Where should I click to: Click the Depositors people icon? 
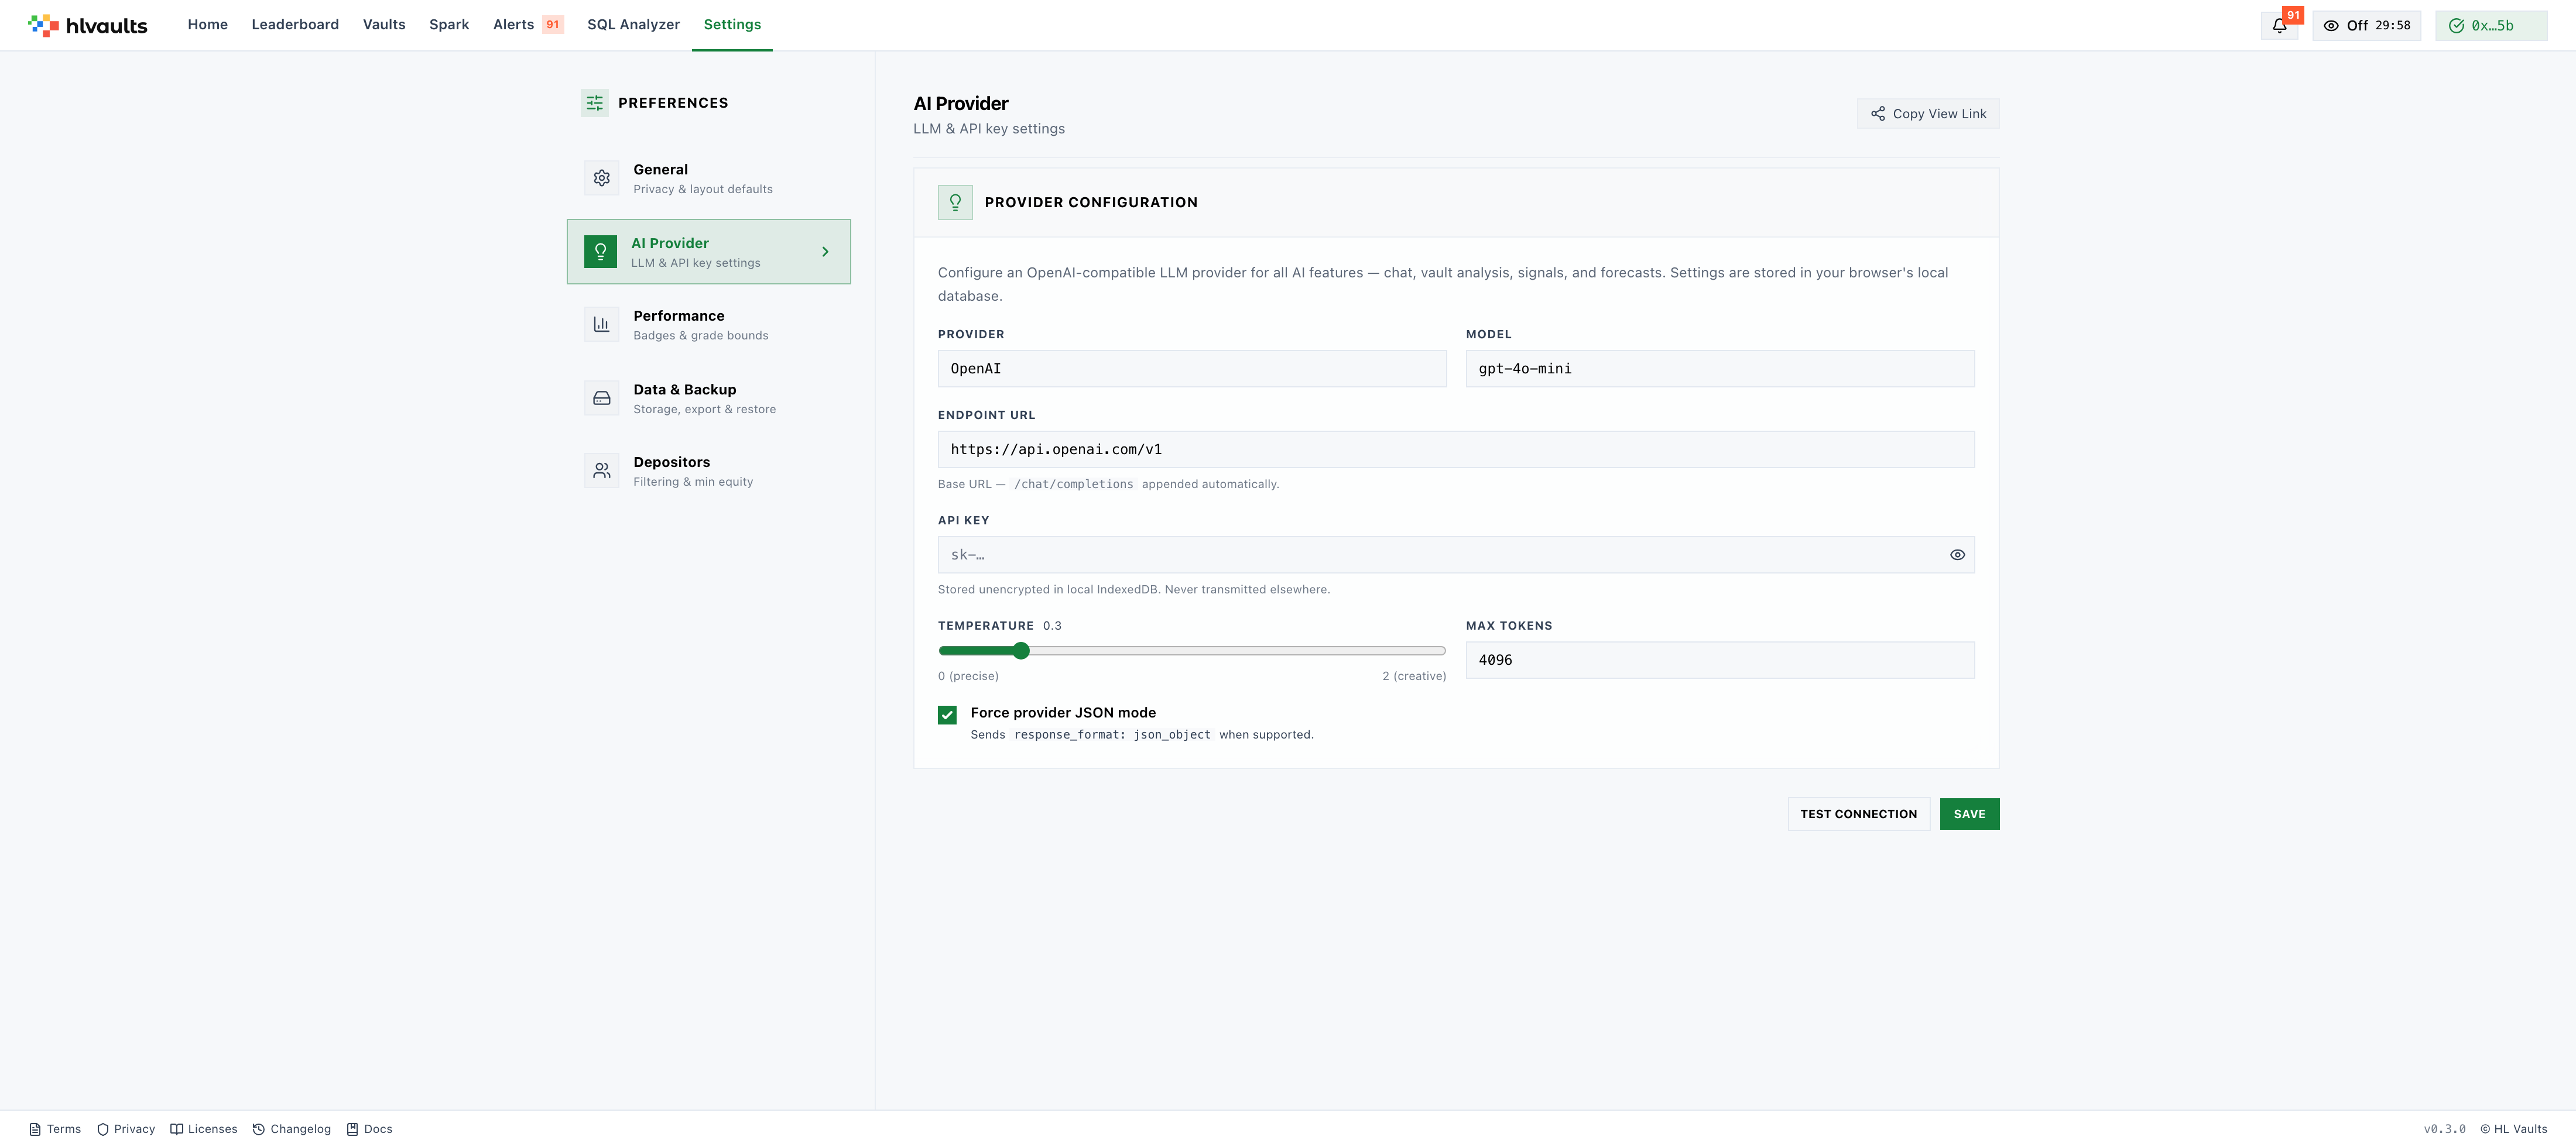pos(601,470)
